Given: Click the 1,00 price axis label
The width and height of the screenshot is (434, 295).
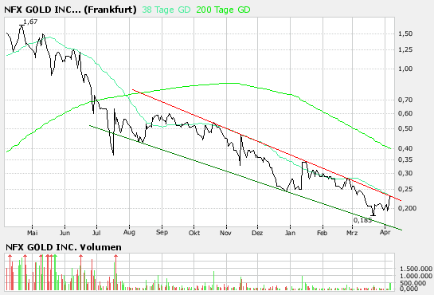Looking at the screenshot, I should coord(405,69).
